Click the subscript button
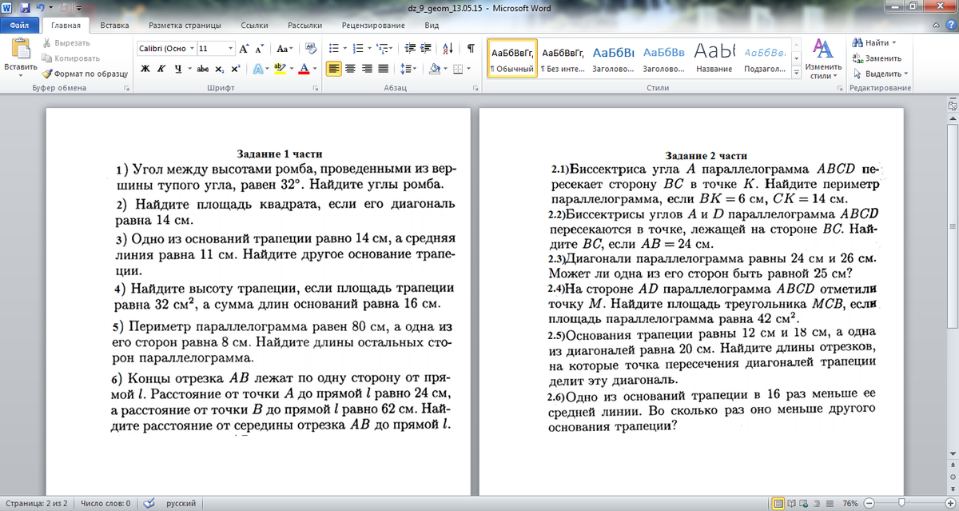959x511 pixels. point(221,69)
